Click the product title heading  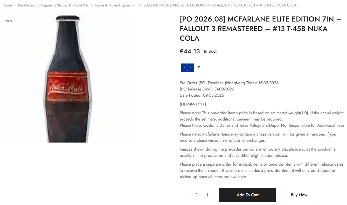(x=260, y=29)
